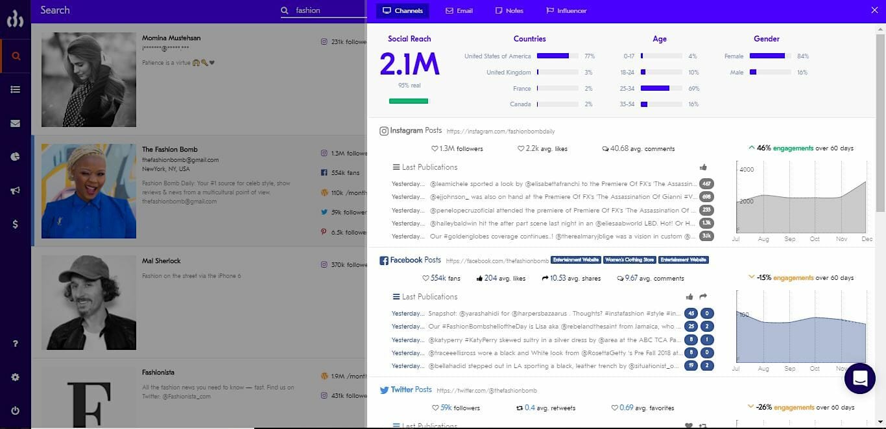The height and width of the screenshot is (429, 886).
Task: Open The Fashion Bomb profile photo
Action: point(89,191)
